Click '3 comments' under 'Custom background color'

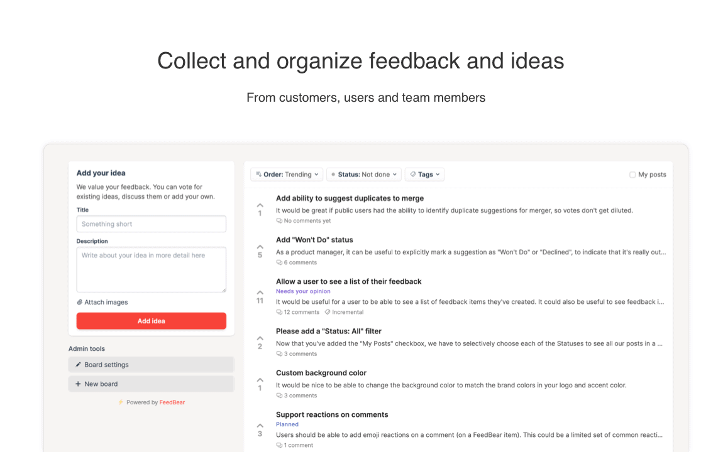(300, 395)
